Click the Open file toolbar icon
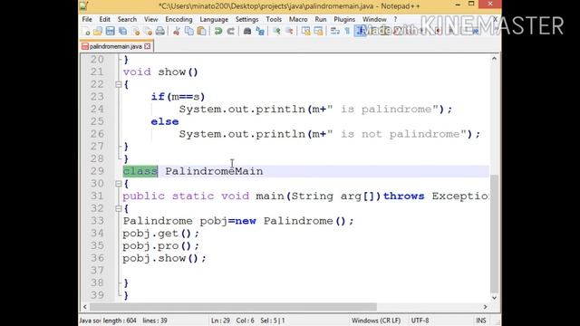The image size is (580, 326). [98, 32]
